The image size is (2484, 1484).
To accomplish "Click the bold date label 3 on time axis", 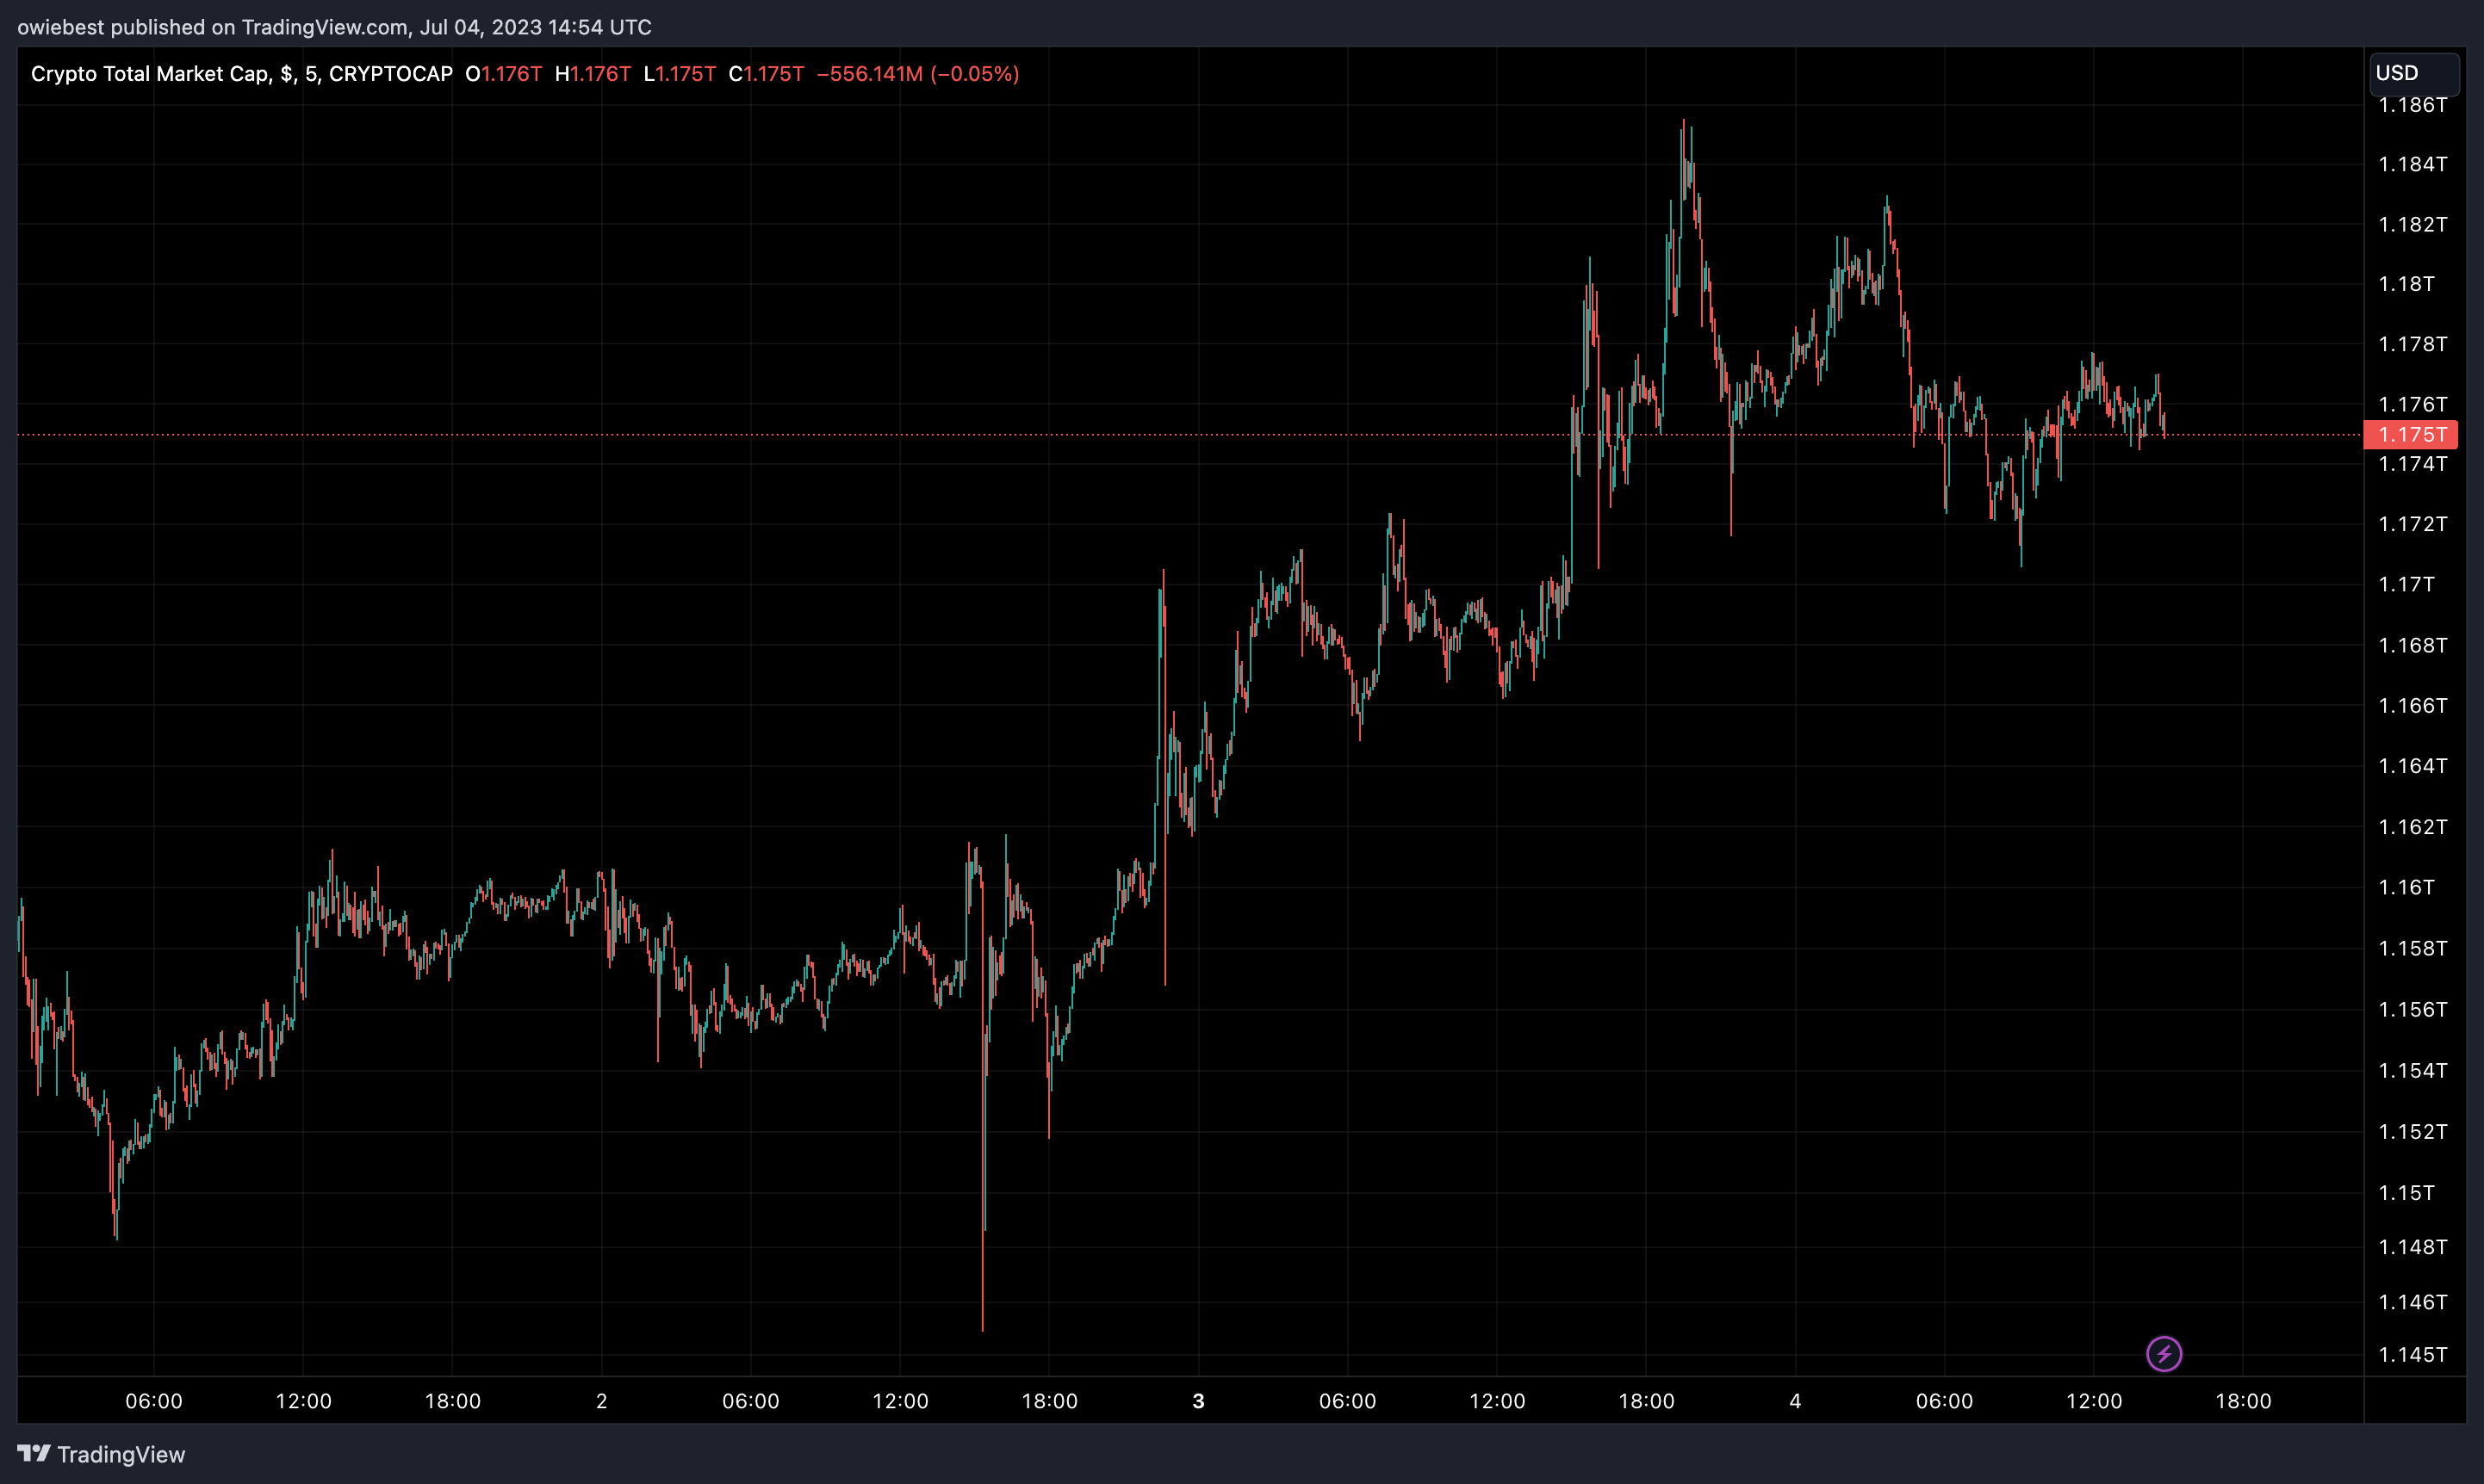I will 1198,1401.
